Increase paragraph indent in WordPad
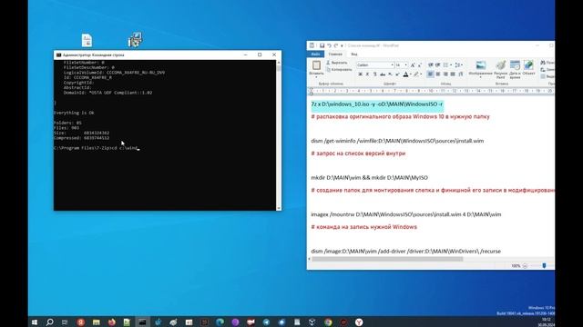Viewport: 583px width, 327px height. click(438, 64)
